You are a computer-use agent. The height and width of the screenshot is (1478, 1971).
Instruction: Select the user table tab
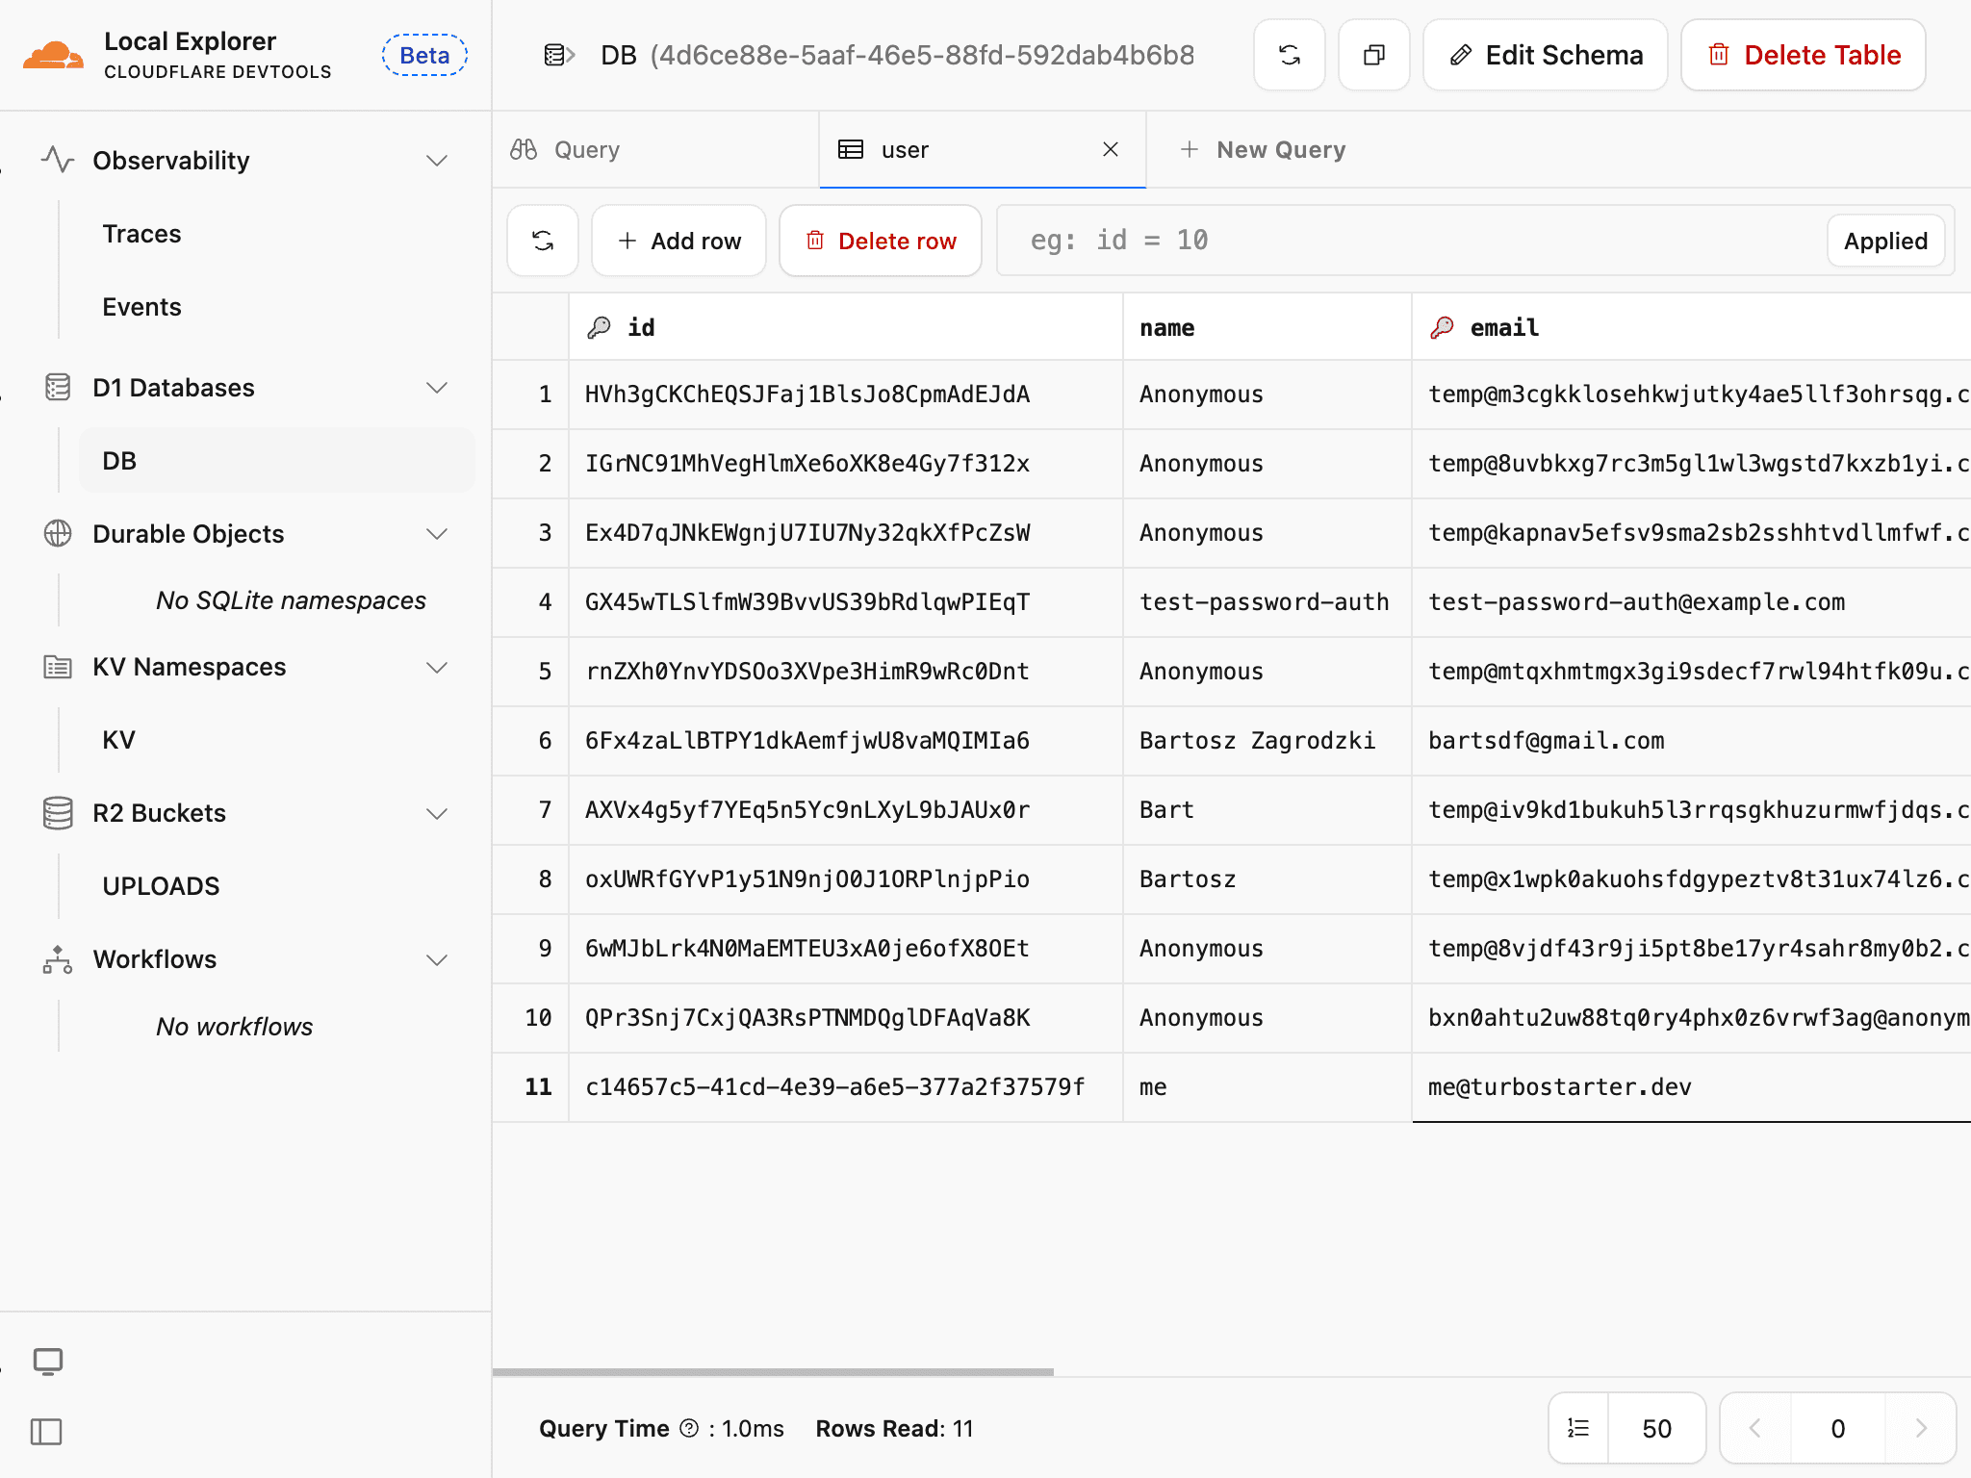click(983, 149)
